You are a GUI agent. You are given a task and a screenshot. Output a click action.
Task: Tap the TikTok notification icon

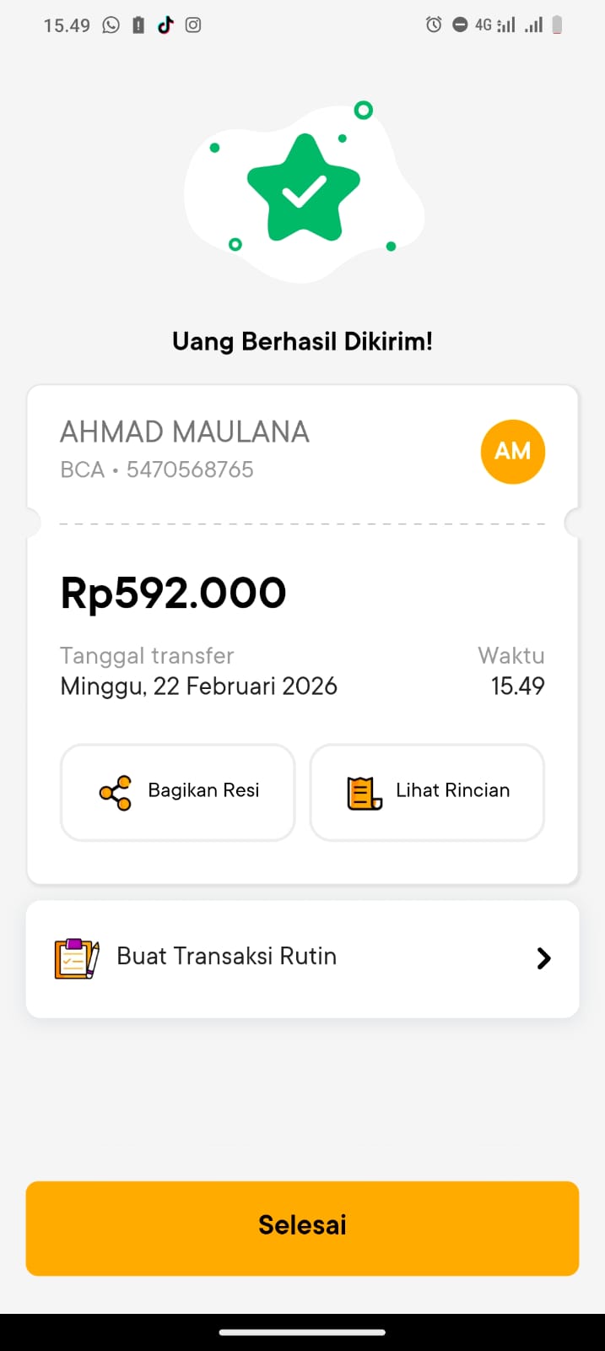click(165, 25)
